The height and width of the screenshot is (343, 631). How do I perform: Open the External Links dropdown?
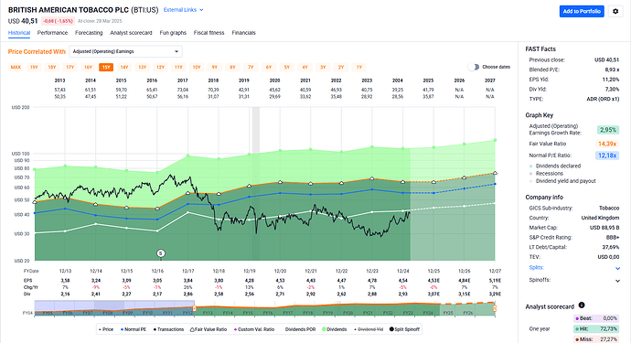coord(183,10)
